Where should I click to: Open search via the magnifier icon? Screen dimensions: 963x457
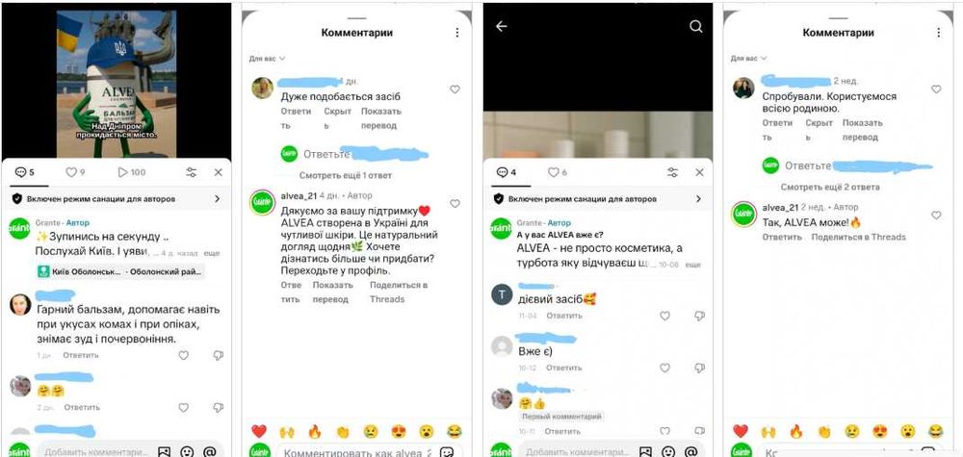696,26
